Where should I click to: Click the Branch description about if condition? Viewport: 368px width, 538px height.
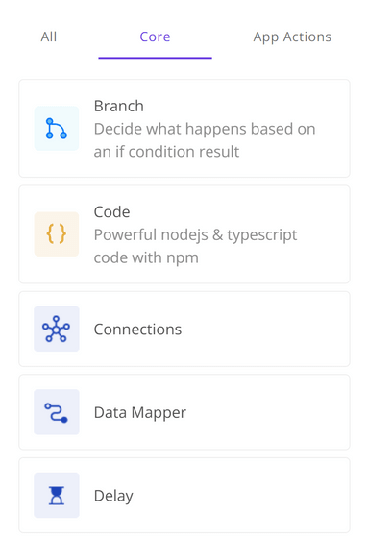click(205, 140)
